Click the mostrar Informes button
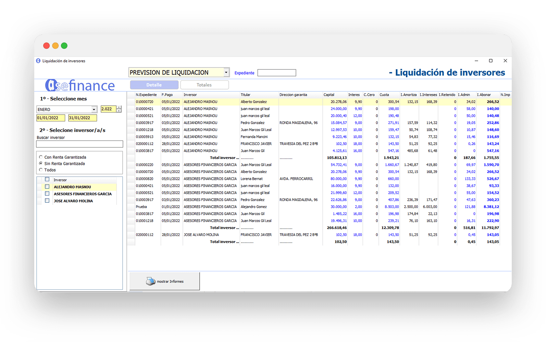Screen dimensions: 546x342 pyautogui.click(x=165, y=281)
